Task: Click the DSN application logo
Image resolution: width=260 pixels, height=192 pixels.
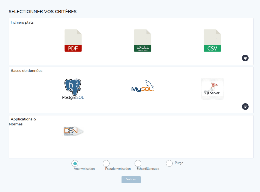Action: pyautogui.click(x=73, y=131)
